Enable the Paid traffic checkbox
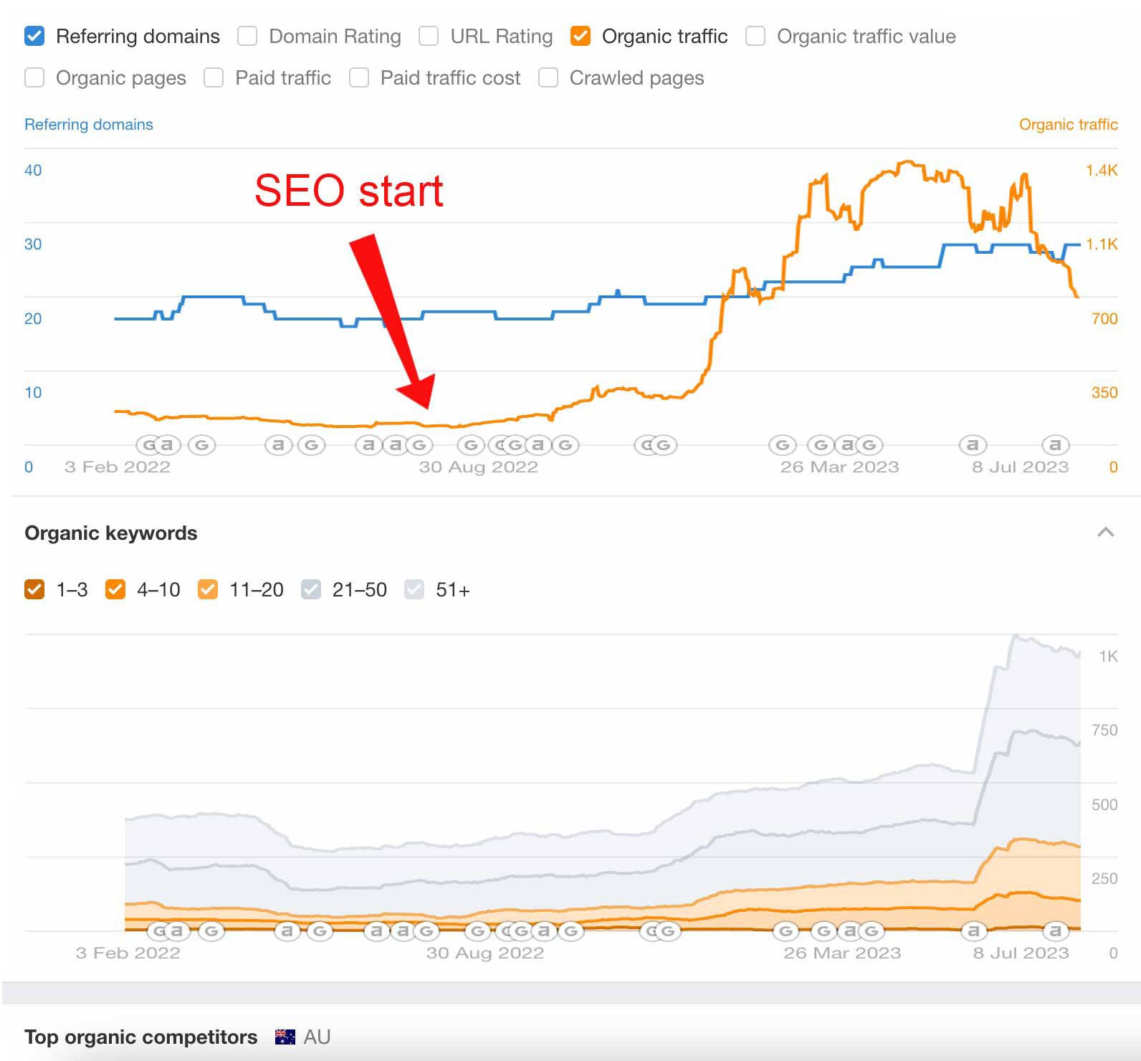 tap(214, 77)
